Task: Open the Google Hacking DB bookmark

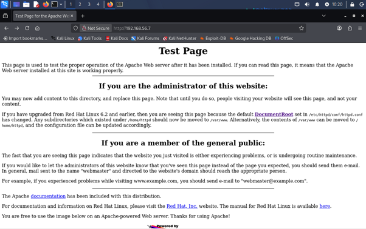Action: (x=250, y=38)
